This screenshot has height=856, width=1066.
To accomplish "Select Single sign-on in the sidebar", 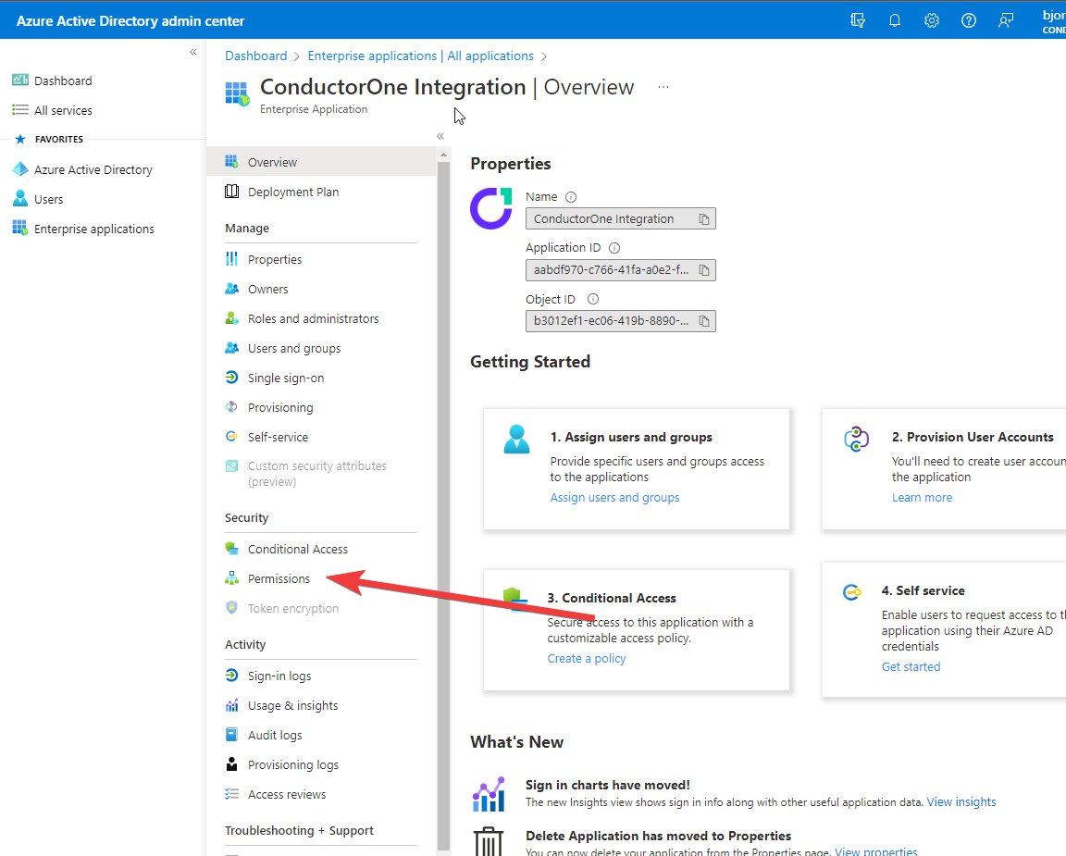I will coord(285,378).
